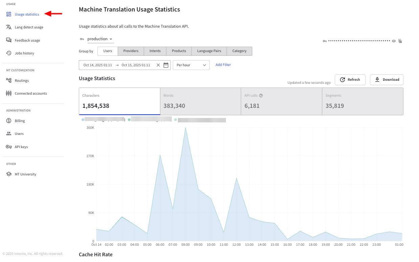Image resolution: width=419 pixels, height=262 pixels.
Task: Select the Segments metric tab
Action: 362,101
